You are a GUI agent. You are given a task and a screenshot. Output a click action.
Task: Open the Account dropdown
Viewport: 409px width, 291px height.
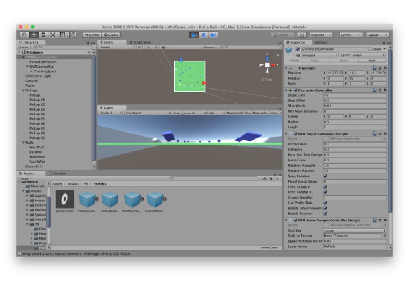pyautogui.click(x=321, y=35)
